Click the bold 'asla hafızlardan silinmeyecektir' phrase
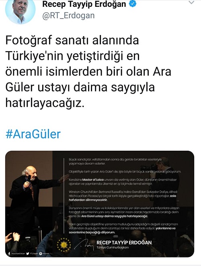The image size is (201, 270). tap(122, 198)
